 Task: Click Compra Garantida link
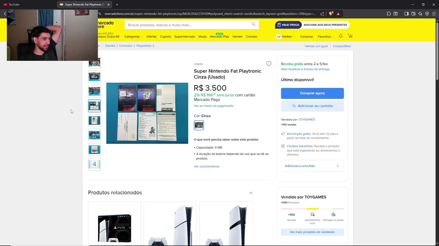[x=300, y=146]
